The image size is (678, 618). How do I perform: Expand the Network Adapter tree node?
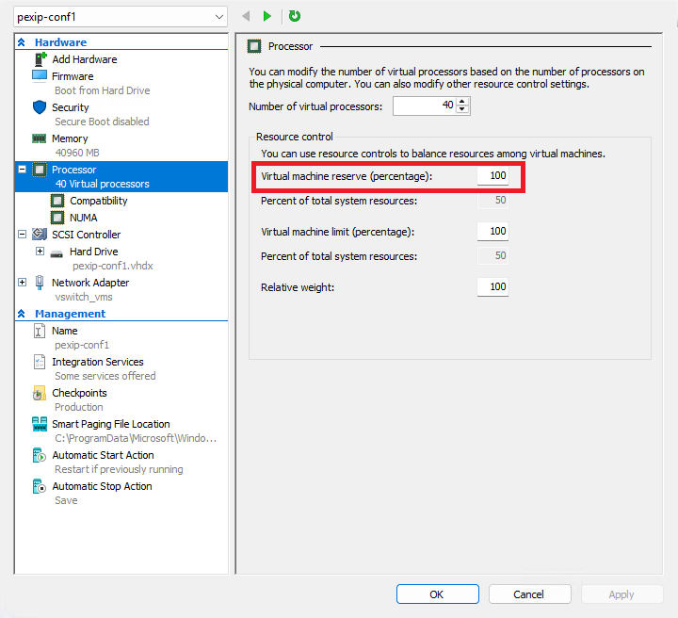(23, 283)
